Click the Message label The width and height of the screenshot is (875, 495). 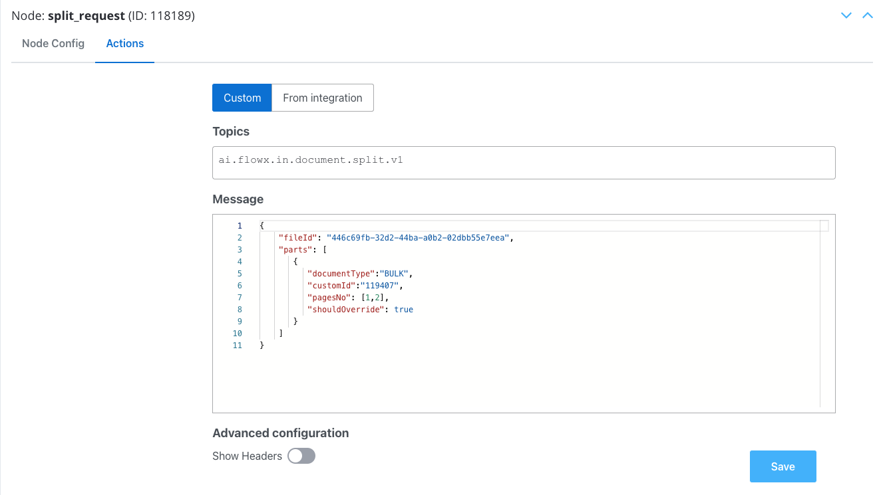click(x=238, y=199)
